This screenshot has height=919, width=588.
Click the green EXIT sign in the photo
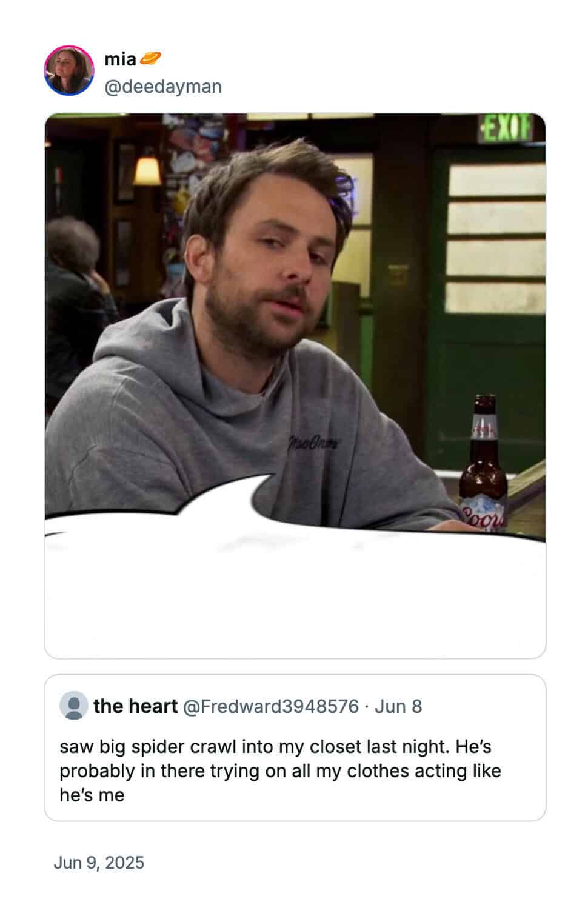(506, 128)
